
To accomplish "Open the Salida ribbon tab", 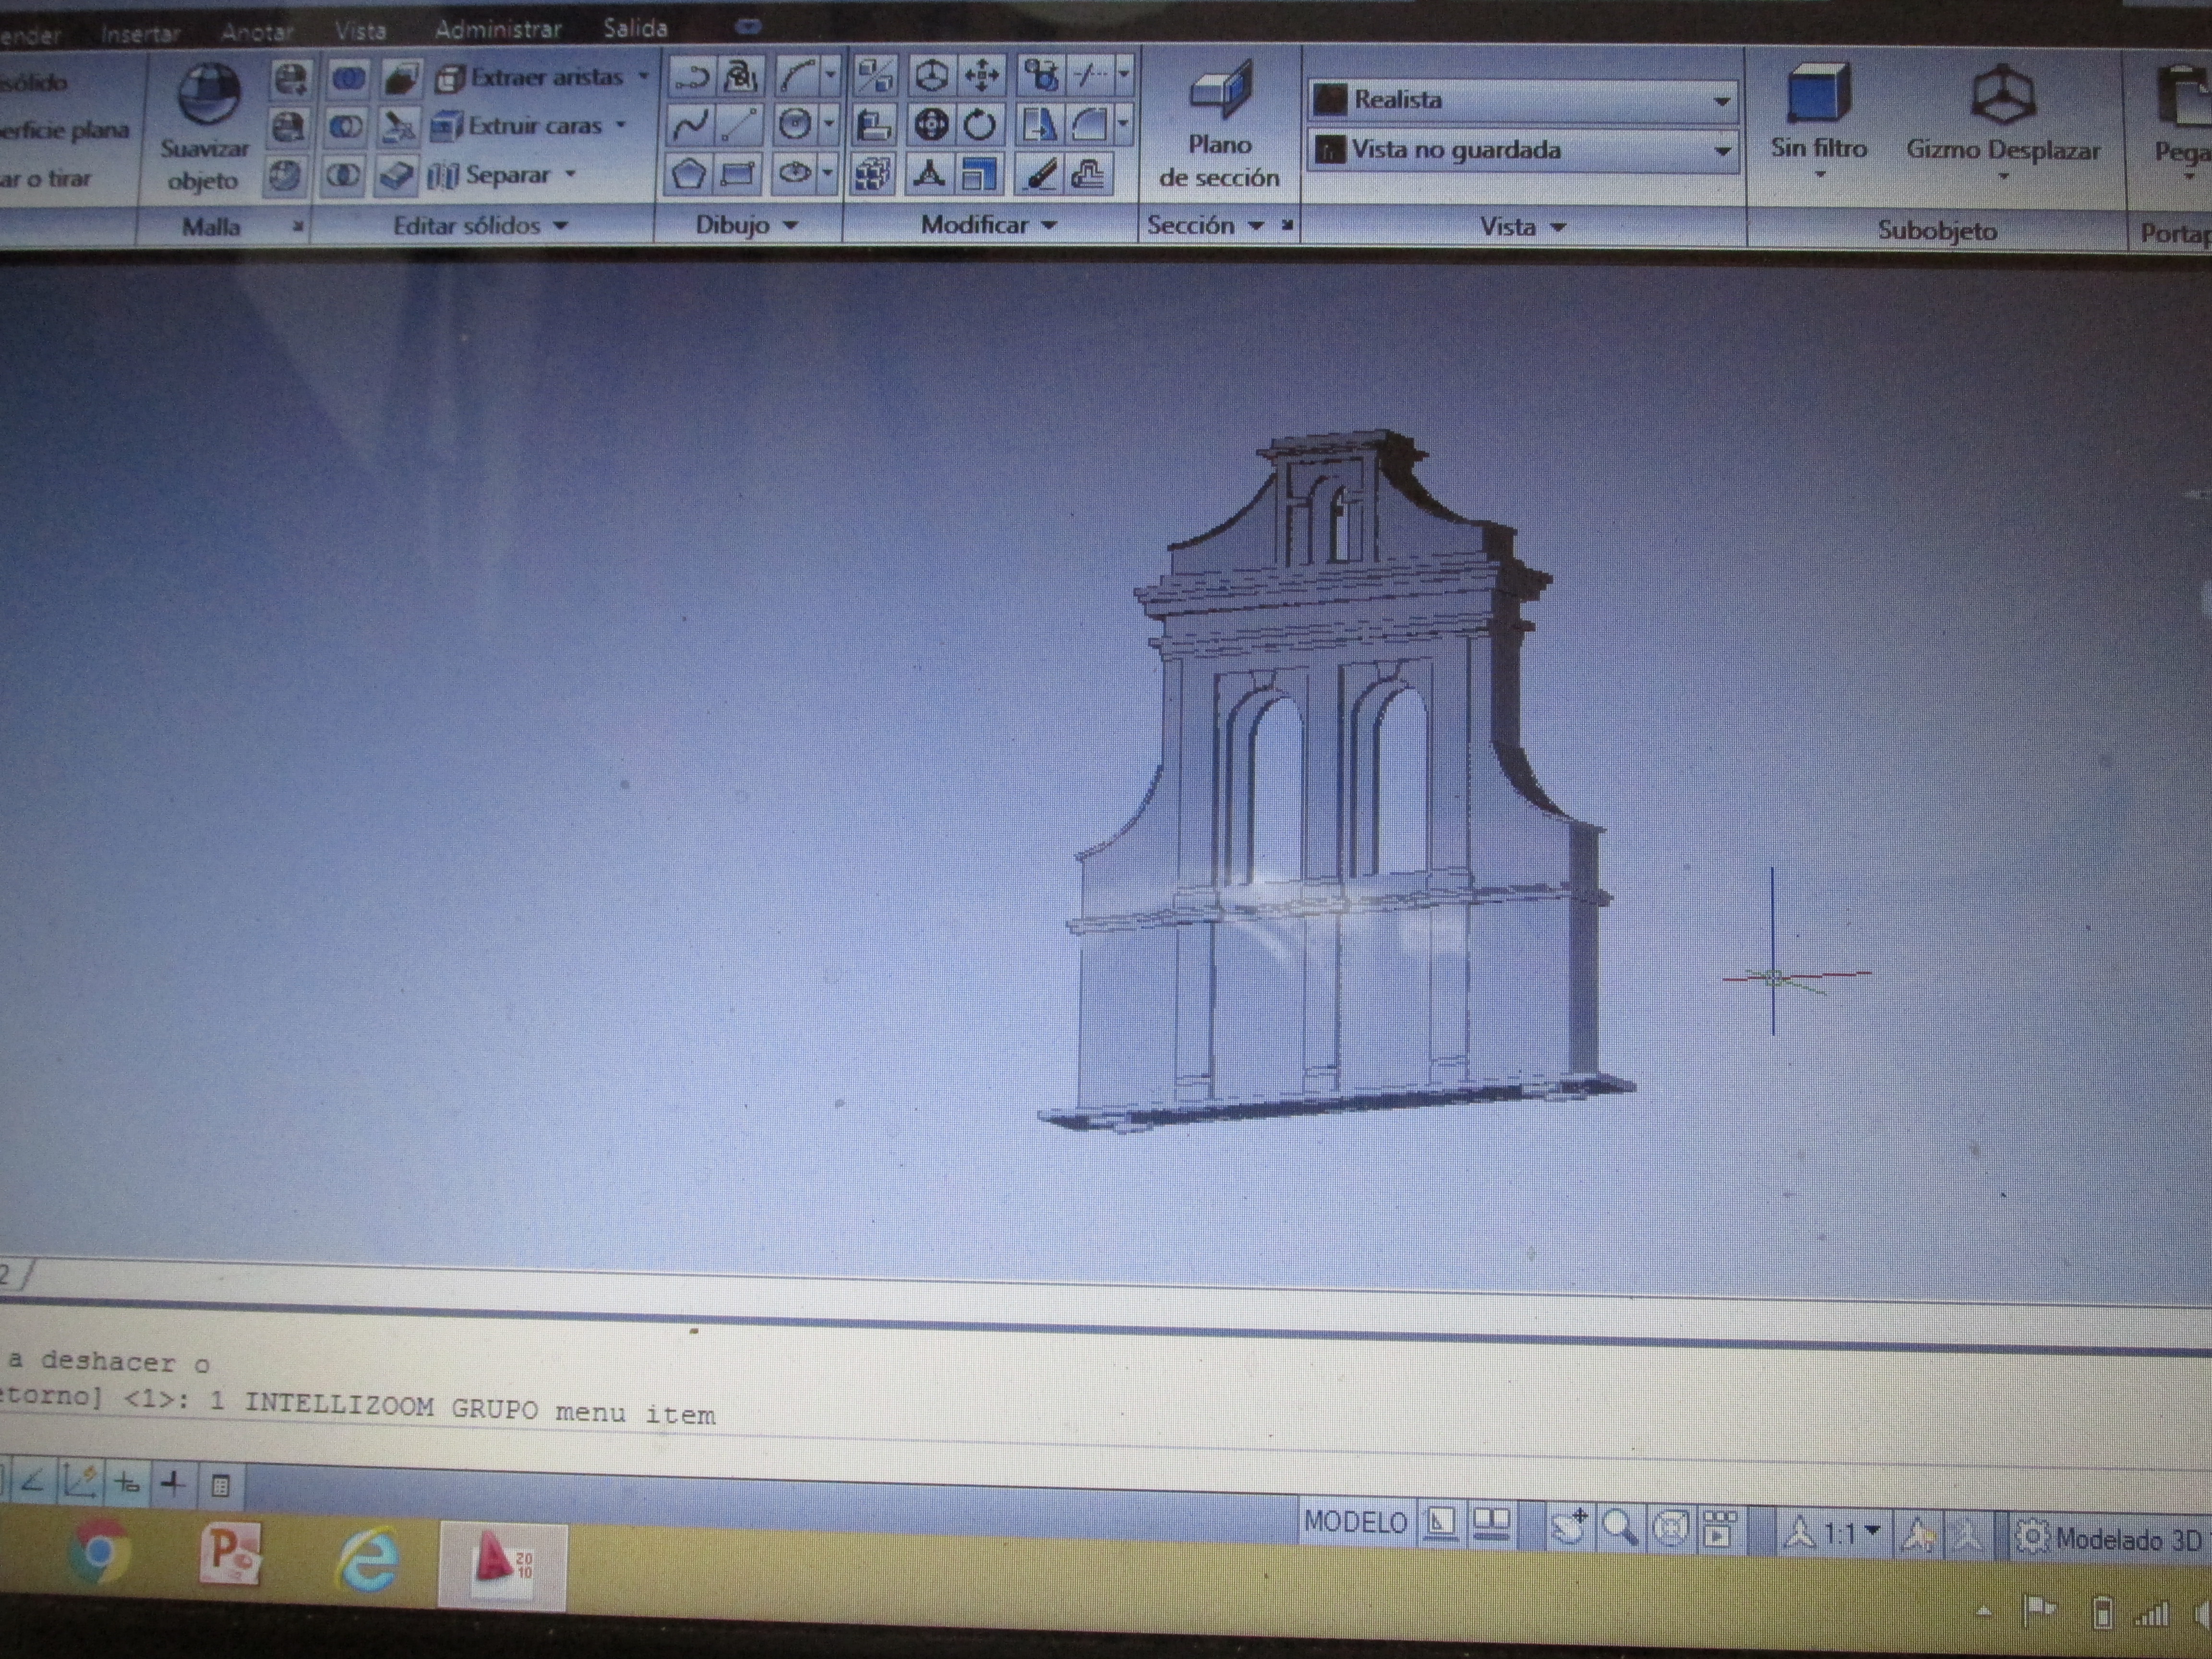I will (635, 28).
